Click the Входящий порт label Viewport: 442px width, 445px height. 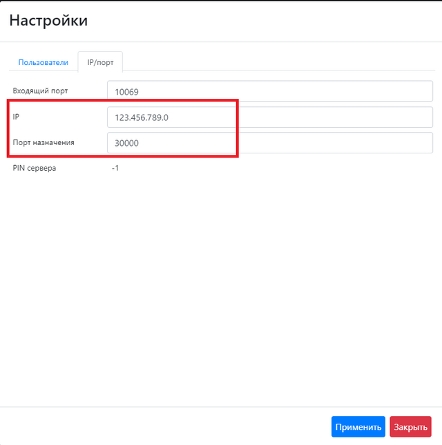[40, 91]
